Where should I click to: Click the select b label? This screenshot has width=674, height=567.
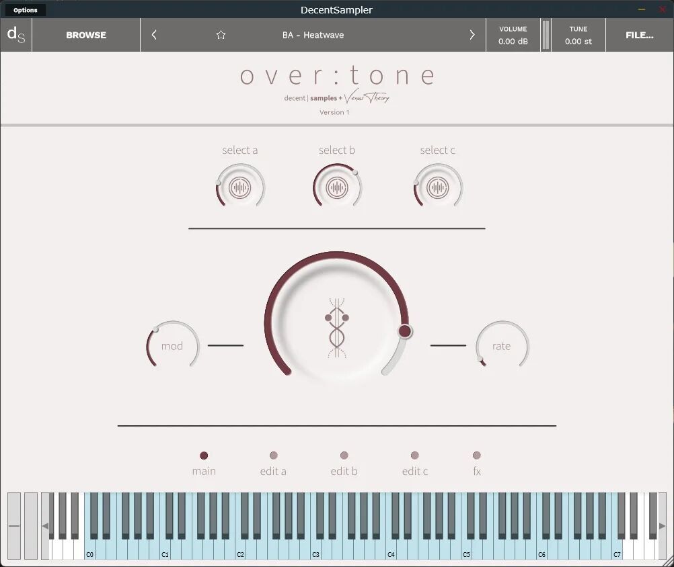coord(337,150)
